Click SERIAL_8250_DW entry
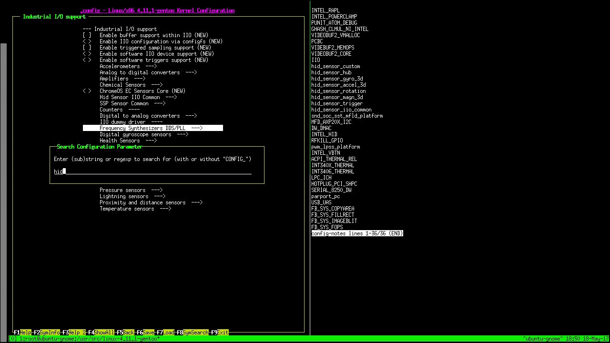Image resolution: width=610 pixels, height=343 pixels. point(331,190)
